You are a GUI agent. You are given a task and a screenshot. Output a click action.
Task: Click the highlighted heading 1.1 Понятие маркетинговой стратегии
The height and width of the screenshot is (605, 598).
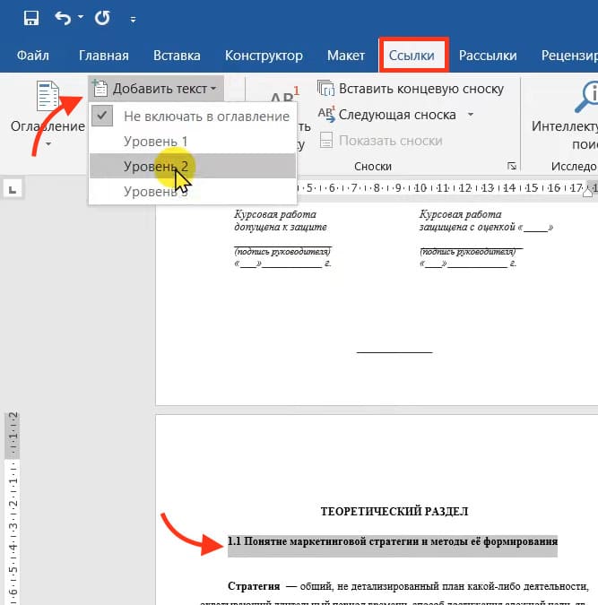pyautogui.click(x=393, y=541)
